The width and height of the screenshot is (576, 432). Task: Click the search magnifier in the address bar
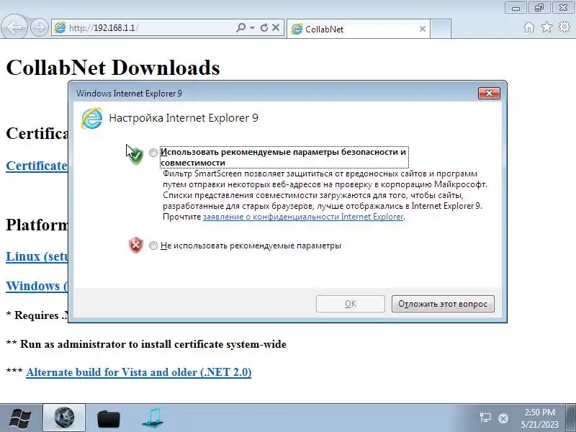240,27
